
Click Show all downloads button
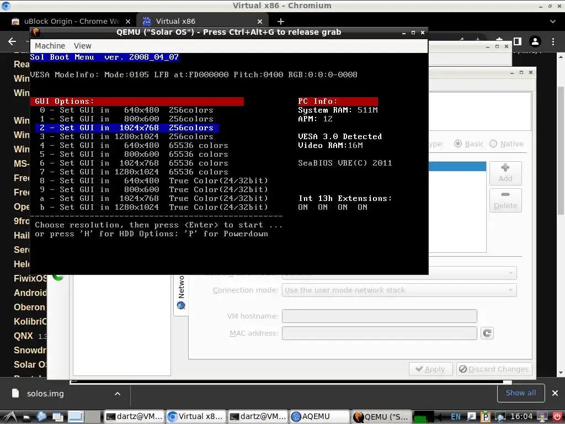coord(520,393)
